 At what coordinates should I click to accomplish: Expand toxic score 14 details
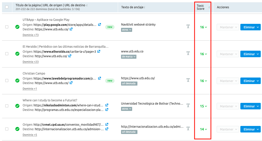204,129
